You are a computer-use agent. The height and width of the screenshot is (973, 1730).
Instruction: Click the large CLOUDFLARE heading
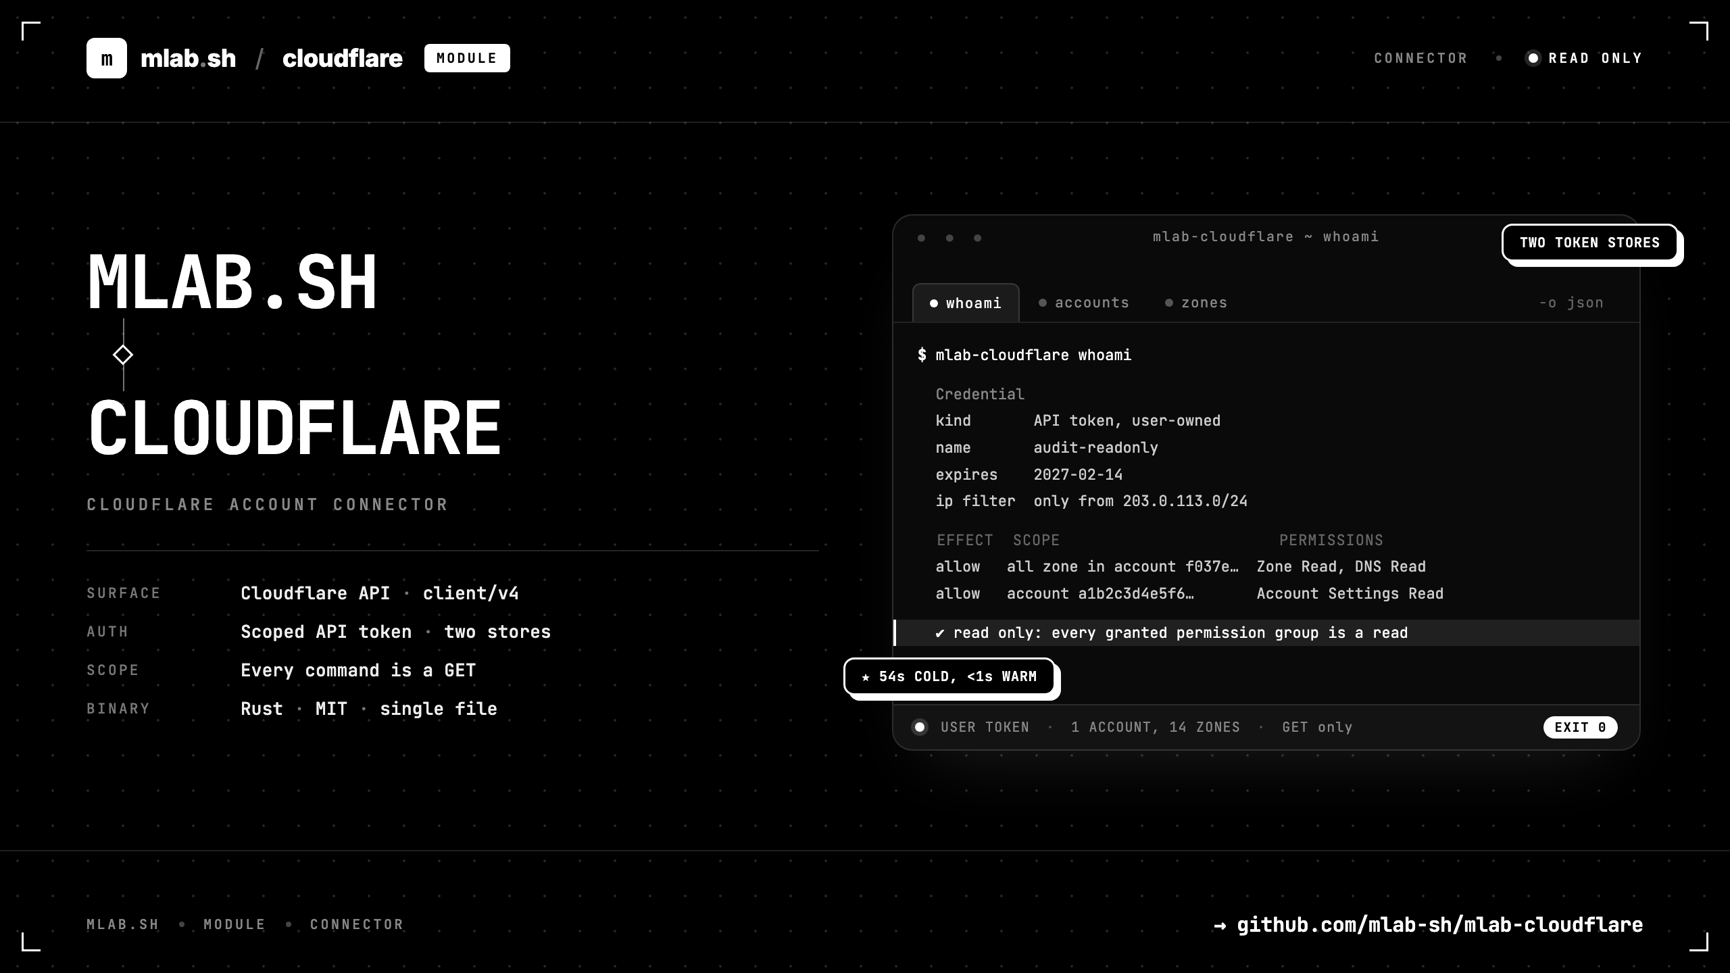(x=295, y=428)
